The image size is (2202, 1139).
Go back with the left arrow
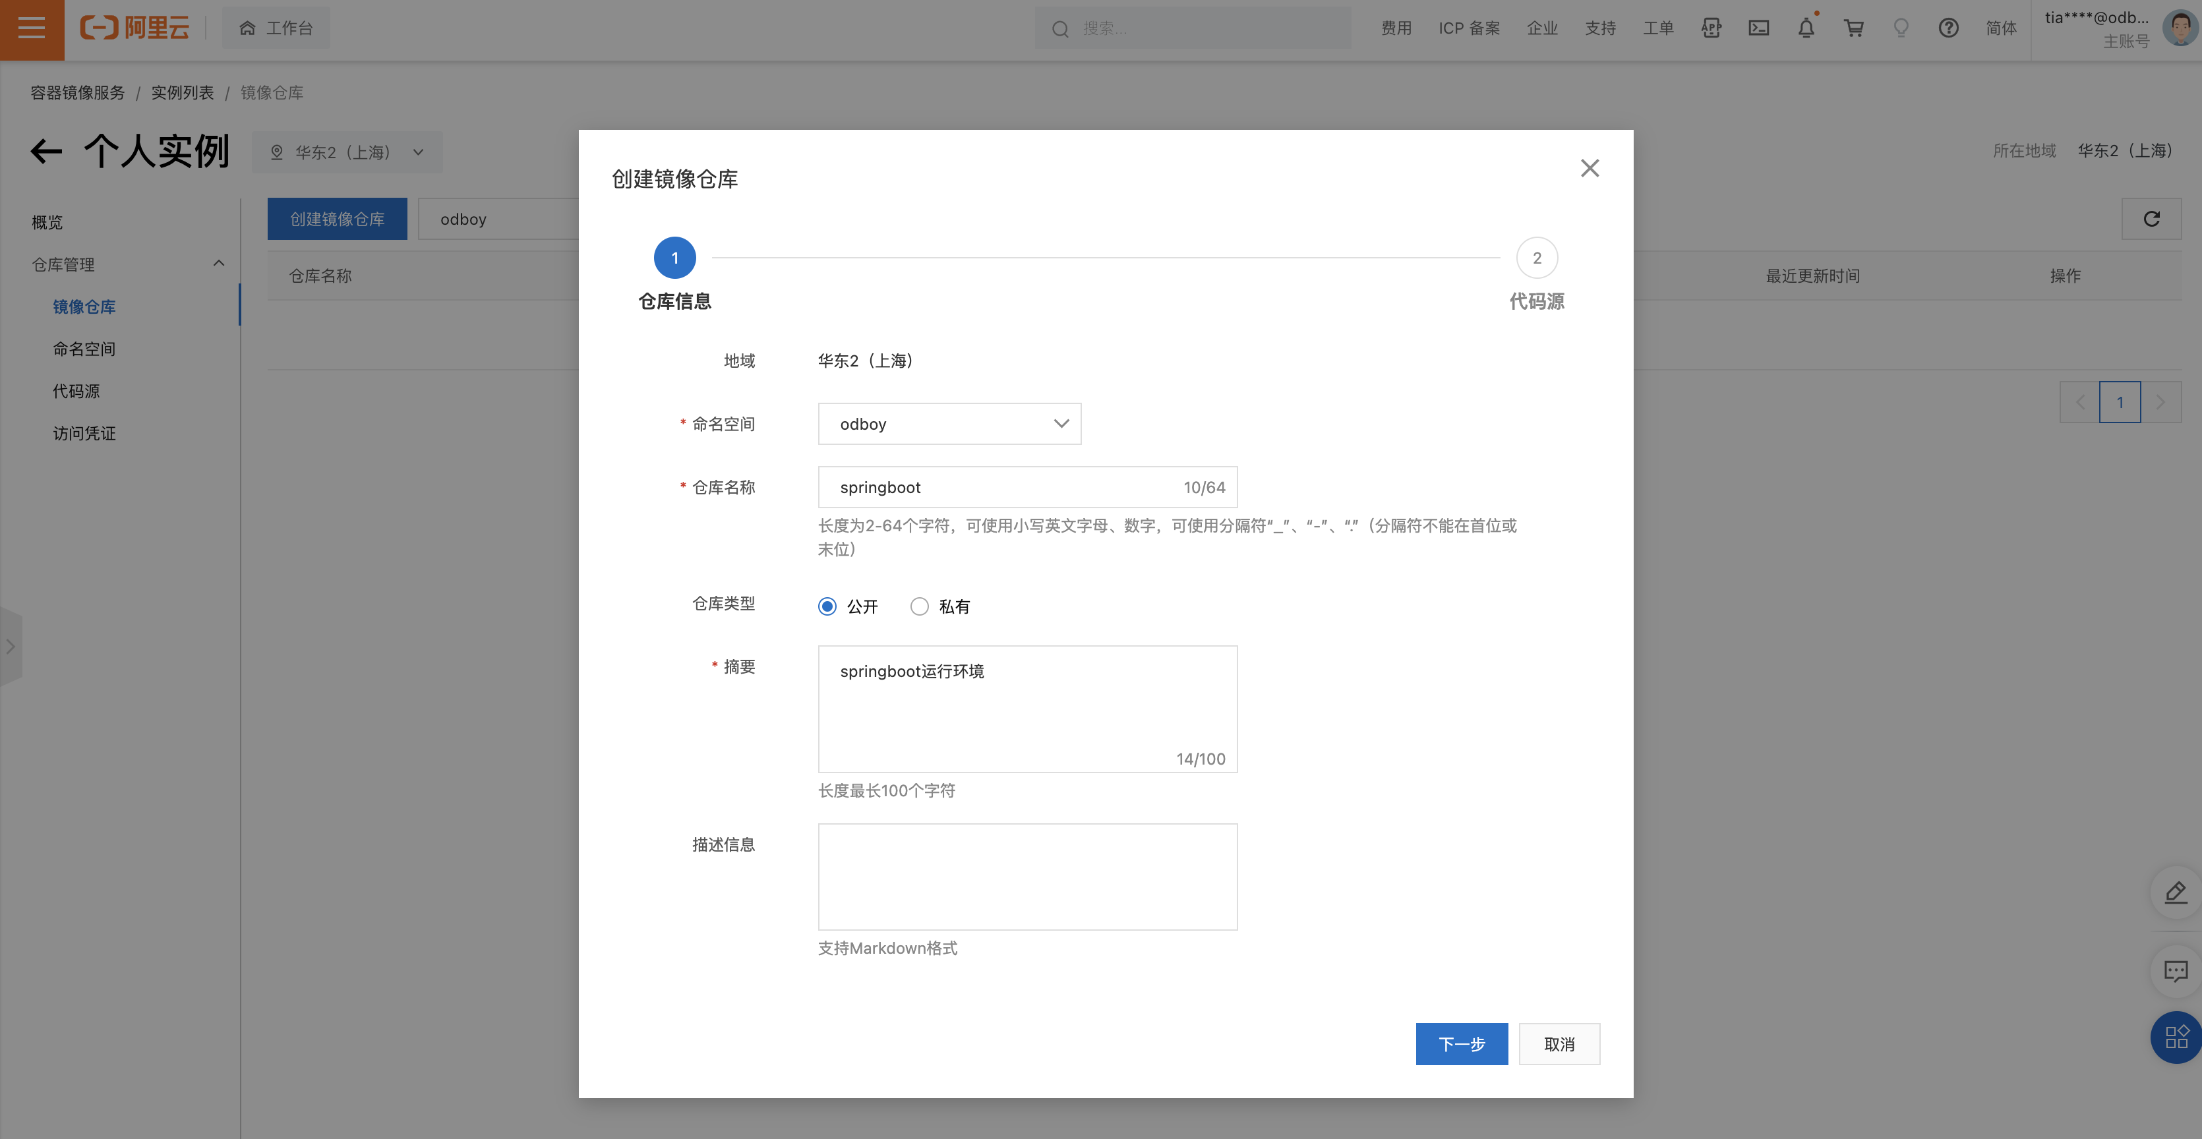[x=46, y=152]
